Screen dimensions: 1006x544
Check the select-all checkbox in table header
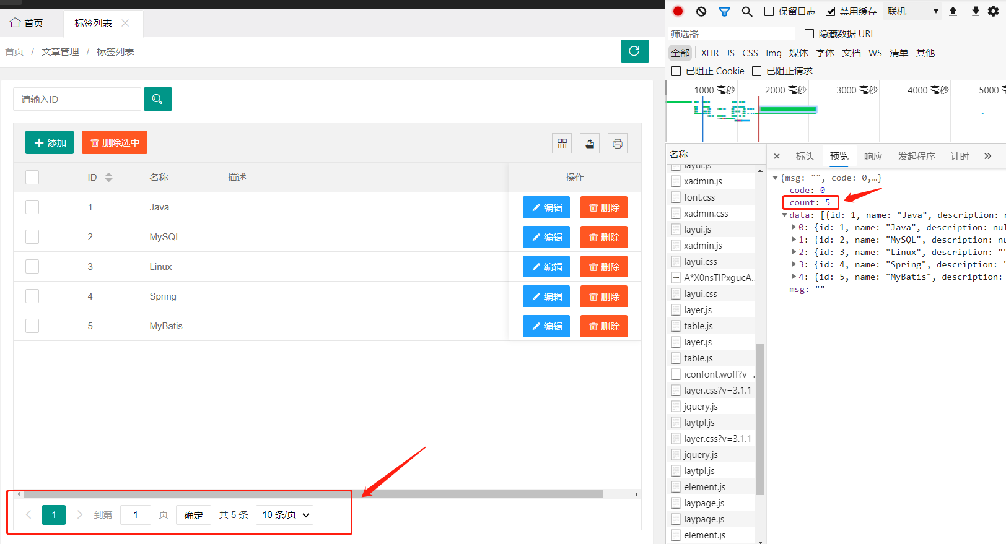tap(32, 178)
